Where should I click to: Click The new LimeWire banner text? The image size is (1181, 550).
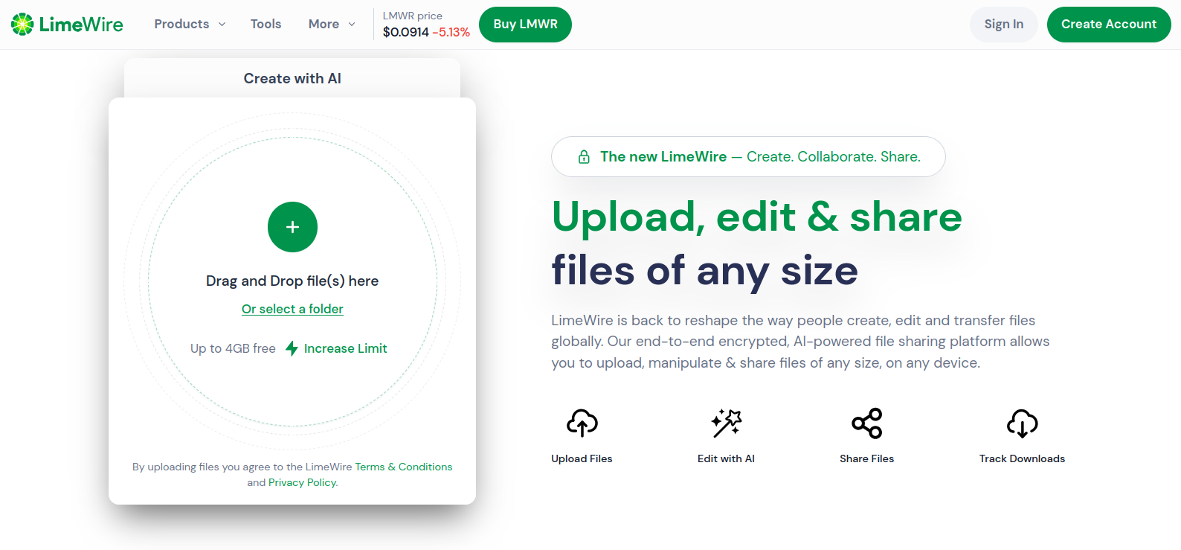pyautogui.click(x=663, y=157)
